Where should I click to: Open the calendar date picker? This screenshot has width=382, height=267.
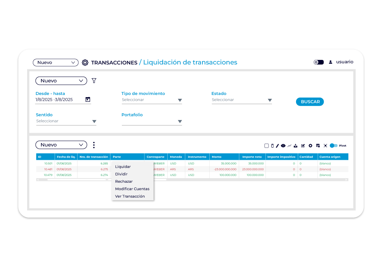pos(88,100)
